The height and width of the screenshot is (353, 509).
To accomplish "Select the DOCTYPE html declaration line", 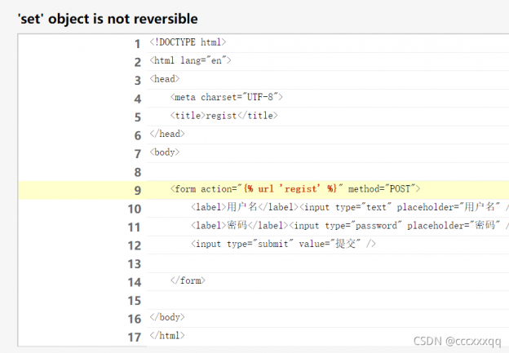I will (x=188, y=42).
